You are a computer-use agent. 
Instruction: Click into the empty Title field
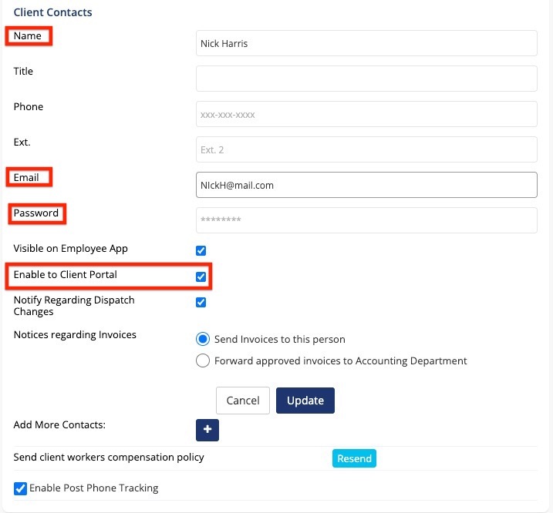pyautogui.click(x=366, y=79)
